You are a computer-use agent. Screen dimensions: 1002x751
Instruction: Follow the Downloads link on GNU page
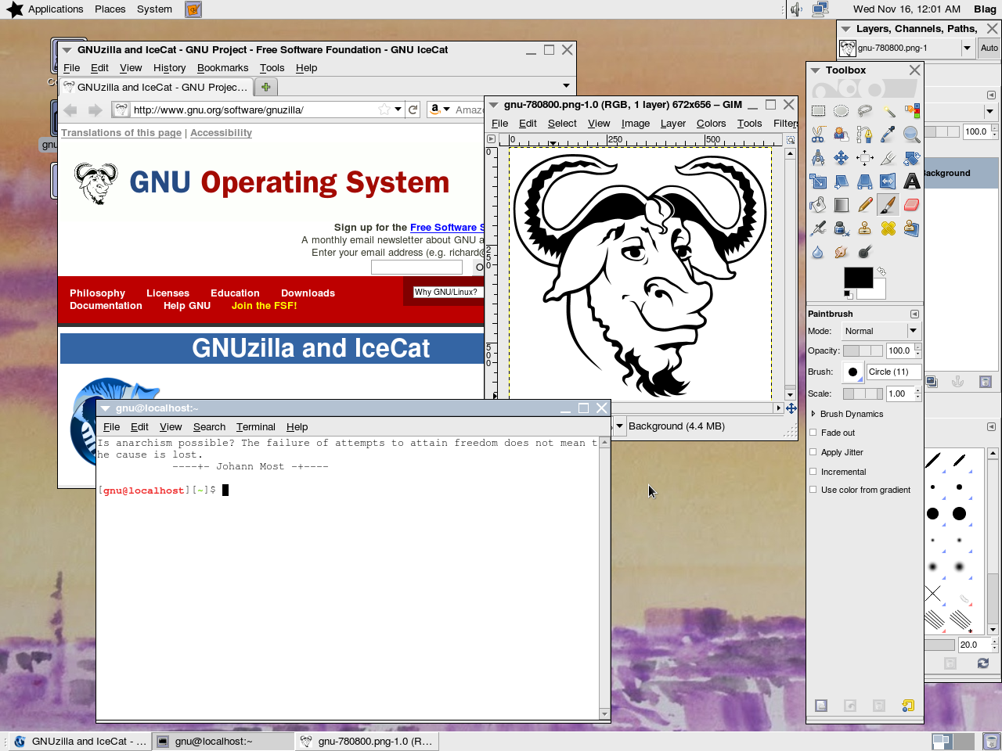point(308,293)
